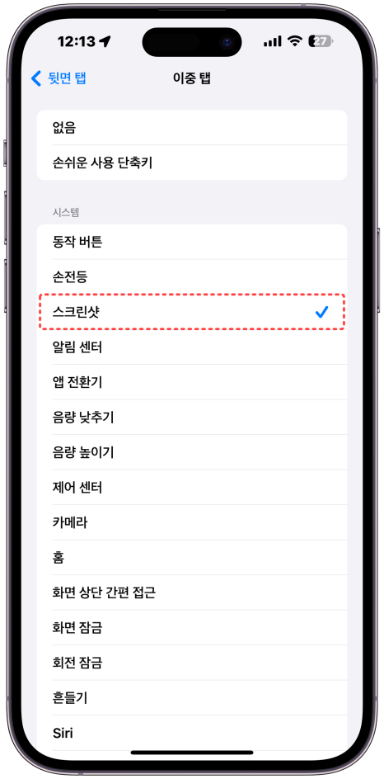
Task: Tap the home indicator bar
Action: 192,753
